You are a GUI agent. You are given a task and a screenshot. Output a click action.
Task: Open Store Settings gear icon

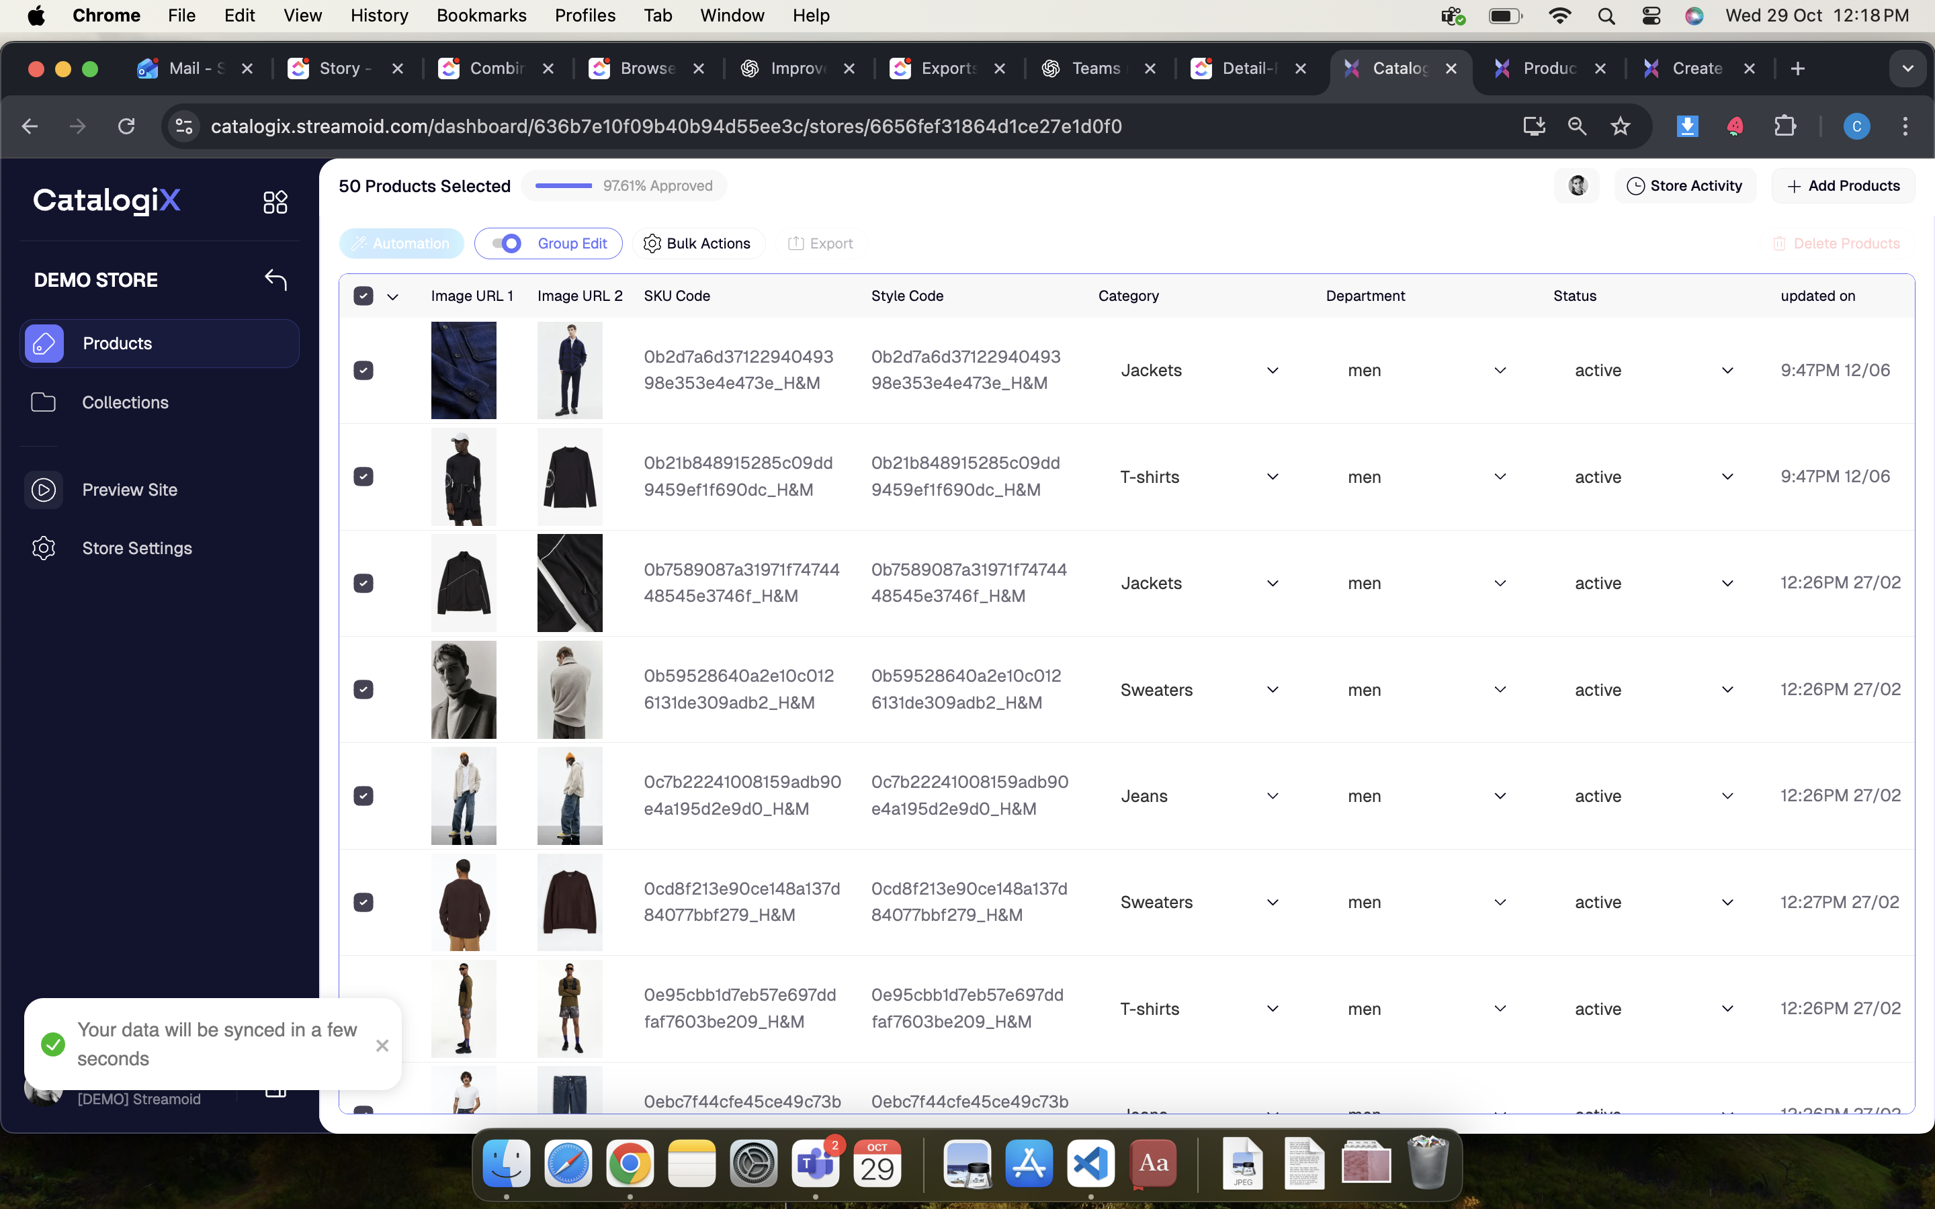[x=43, y=547]
